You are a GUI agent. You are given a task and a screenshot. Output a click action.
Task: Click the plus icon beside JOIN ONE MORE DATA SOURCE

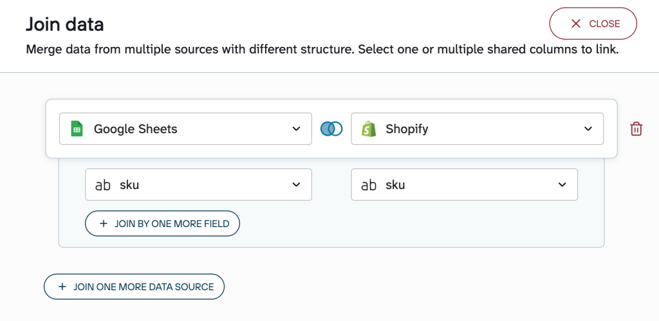coord(62,287)
